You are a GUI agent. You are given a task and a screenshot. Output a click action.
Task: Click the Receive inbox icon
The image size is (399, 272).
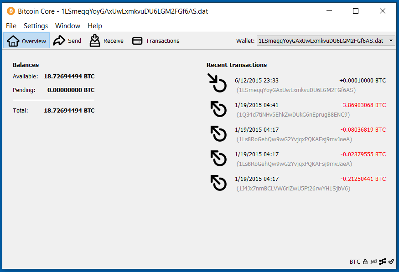95,41
